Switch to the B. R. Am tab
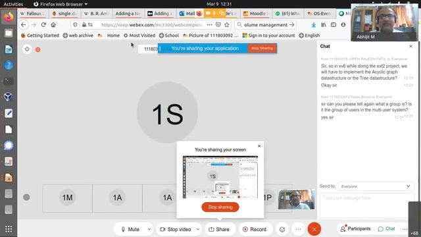 click(x=97, y=13)
